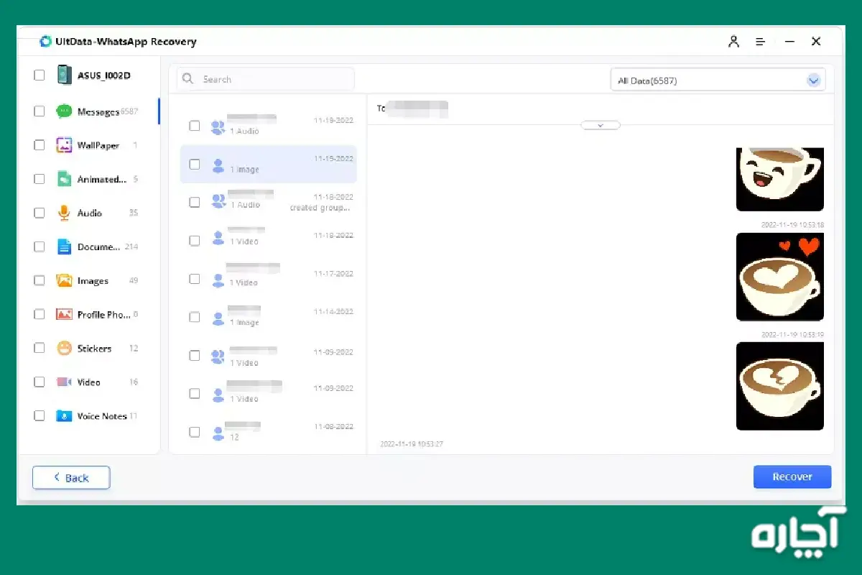
Task: Open the Audio microphone icon
Action: (65, 213)
